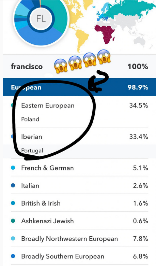Image resolution: width=156 pixels, height=266 pixels.
Task: Select the francisco 100% profile row
Action: [79, 67]
